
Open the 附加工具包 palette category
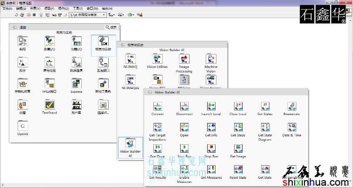(x=103, y=86)
